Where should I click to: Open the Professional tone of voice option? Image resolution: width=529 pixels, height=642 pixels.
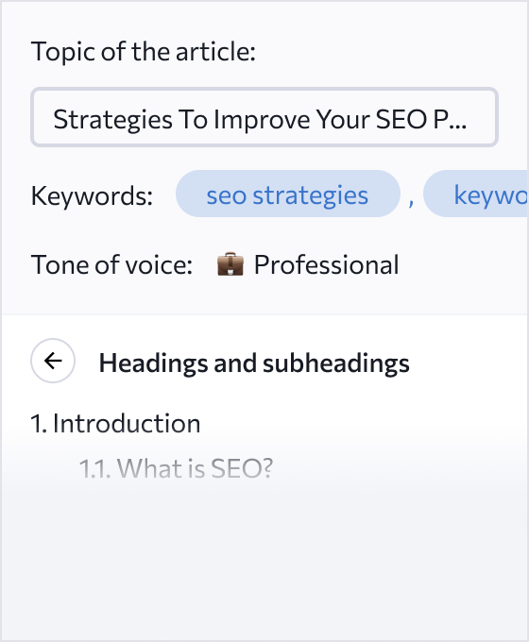click(308, 264)
